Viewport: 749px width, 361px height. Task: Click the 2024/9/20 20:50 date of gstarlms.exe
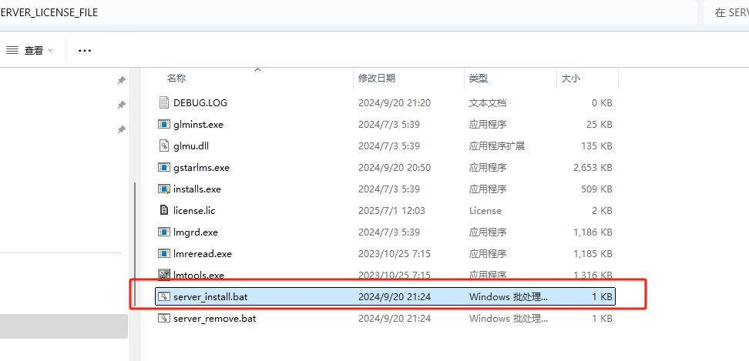point(394,167)
